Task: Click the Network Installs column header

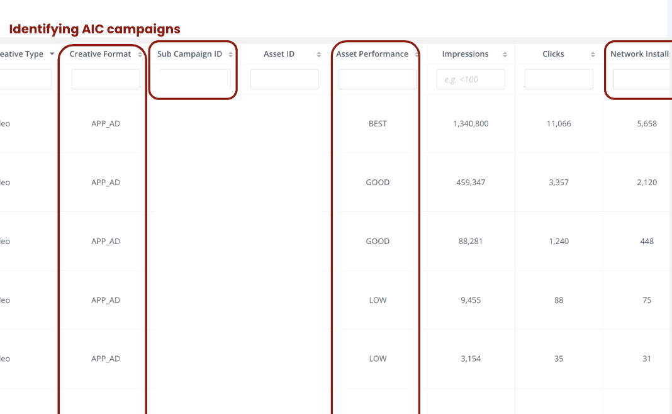Action: click(x=641, y=54)
